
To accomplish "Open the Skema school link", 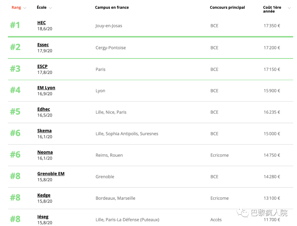I will [x=44, y=131].
